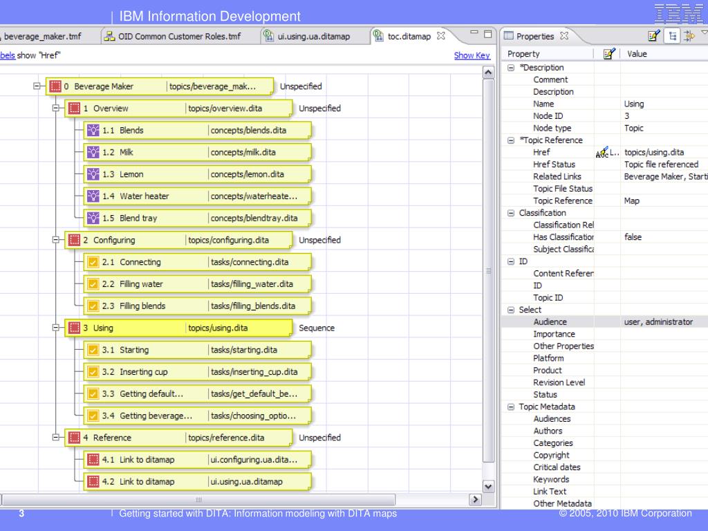Viewport: 708px width, 531px height.
Task: Click the Inserting cup task icon
Action: click(93, 371)
